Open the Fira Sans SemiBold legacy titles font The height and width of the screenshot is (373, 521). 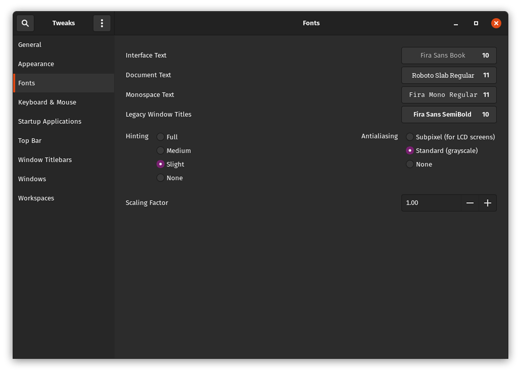point(448,114)
